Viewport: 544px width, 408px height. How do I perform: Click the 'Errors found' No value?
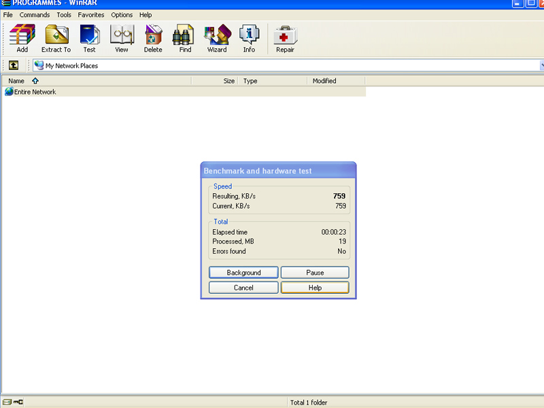coord(342,251)
